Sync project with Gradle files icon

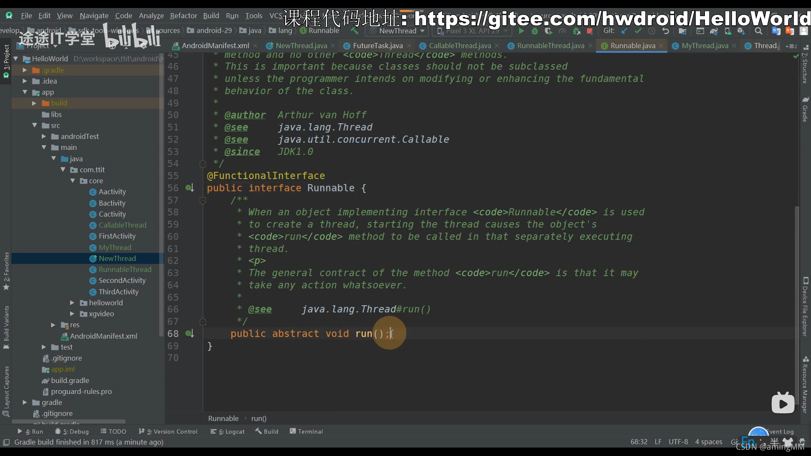coord(714,31)
